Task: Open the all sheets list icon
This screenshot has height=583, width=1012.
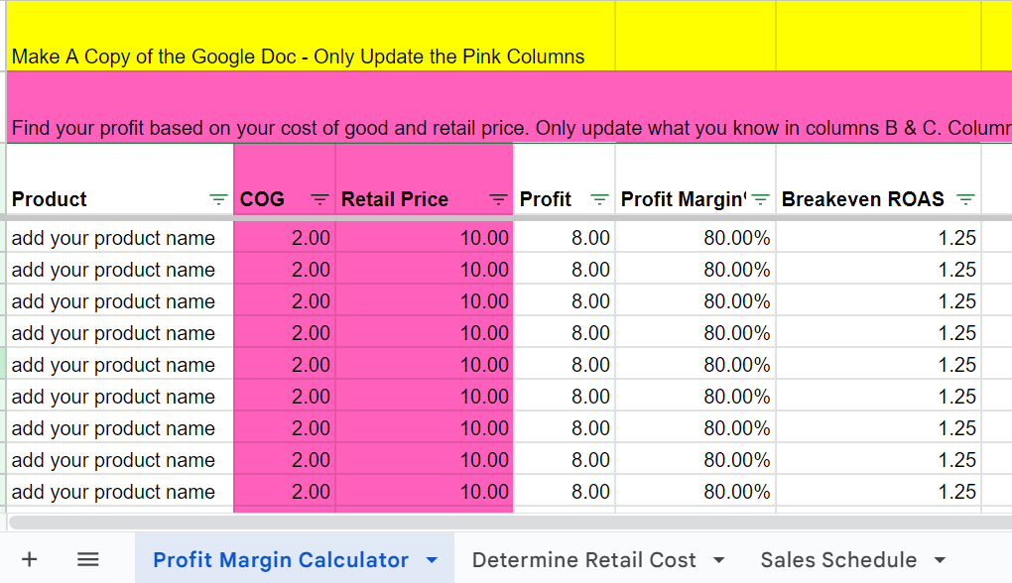Action: (87, 559)
